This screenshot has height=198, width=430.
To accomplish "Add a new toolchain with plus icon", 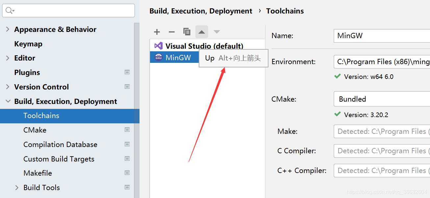I will coord(157,32).
